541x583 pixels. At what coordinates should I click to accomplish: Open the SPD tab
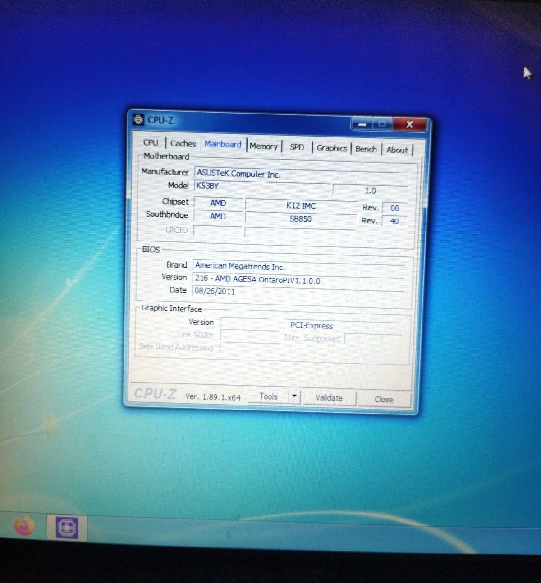297,147
